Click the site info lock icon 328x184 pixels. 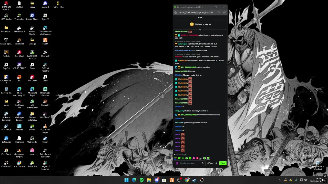tap(176, 12)
